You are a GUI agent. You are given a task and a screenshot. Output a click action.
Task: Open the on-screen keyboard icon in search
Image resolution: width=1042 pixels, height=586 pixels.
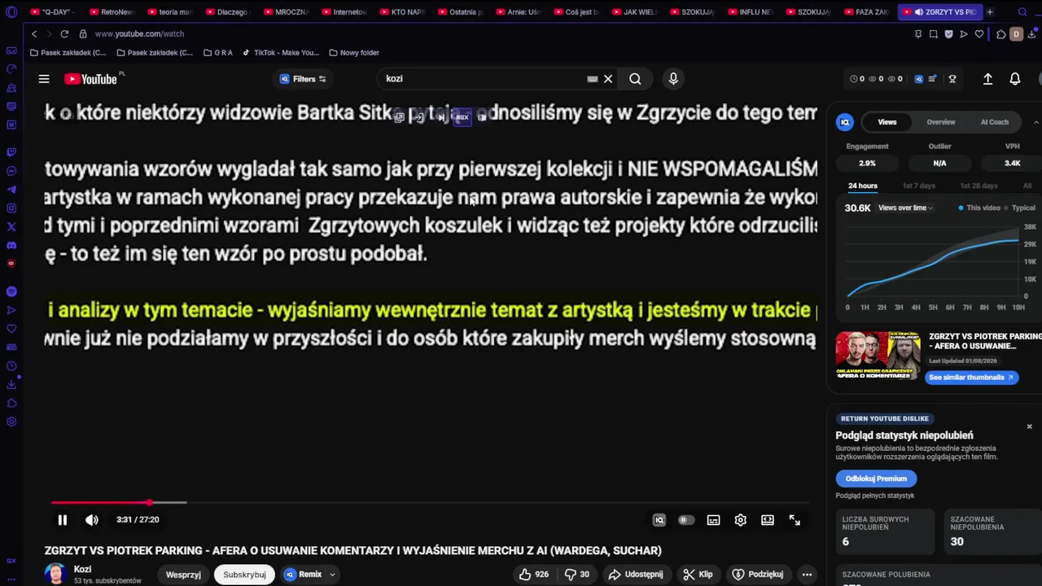coord(593,79)
